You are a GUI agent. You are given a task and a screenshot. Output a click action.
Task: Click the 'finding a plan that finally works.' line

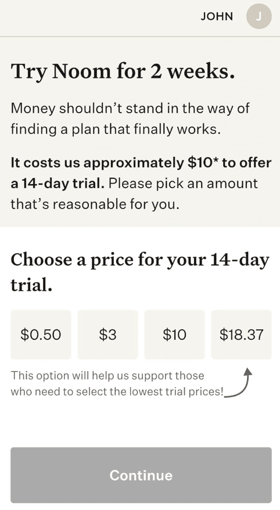click(x=116, y=129)
